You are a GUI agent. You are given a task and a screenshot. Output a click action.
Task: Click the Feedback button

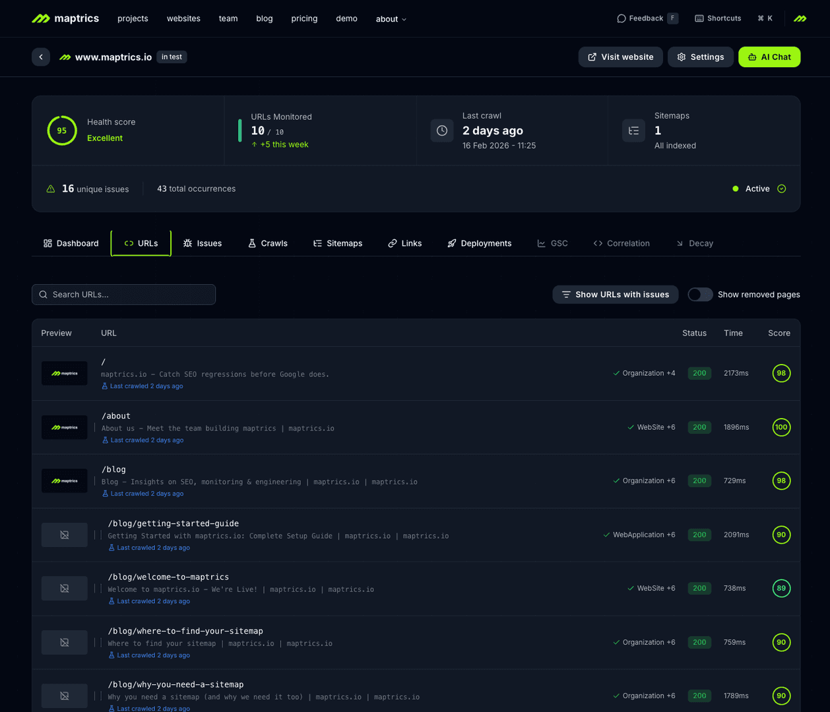(x=647, y=18)
